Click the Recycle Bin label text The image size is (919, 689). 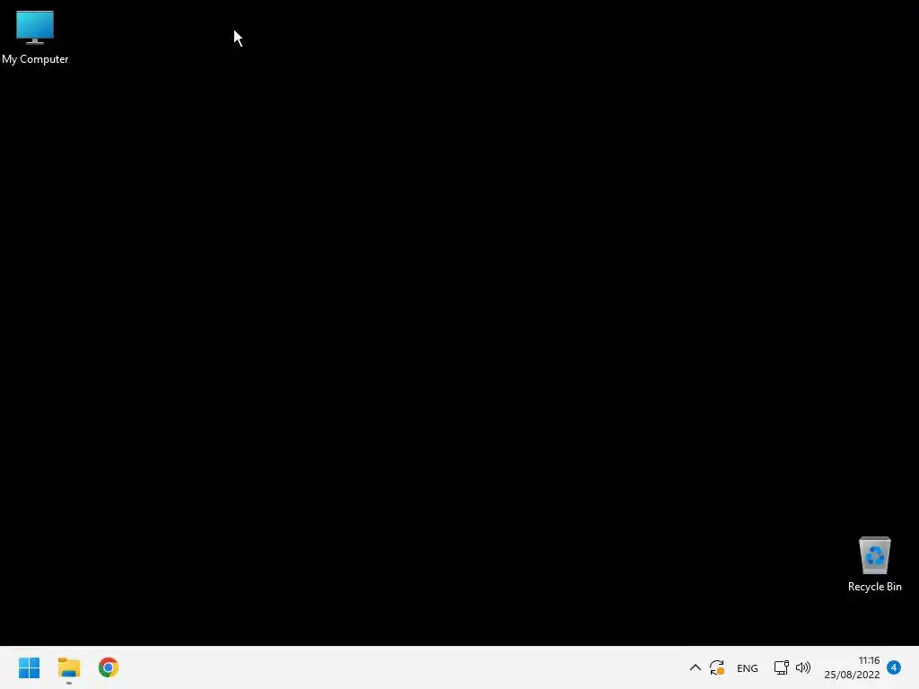[874, 587]
